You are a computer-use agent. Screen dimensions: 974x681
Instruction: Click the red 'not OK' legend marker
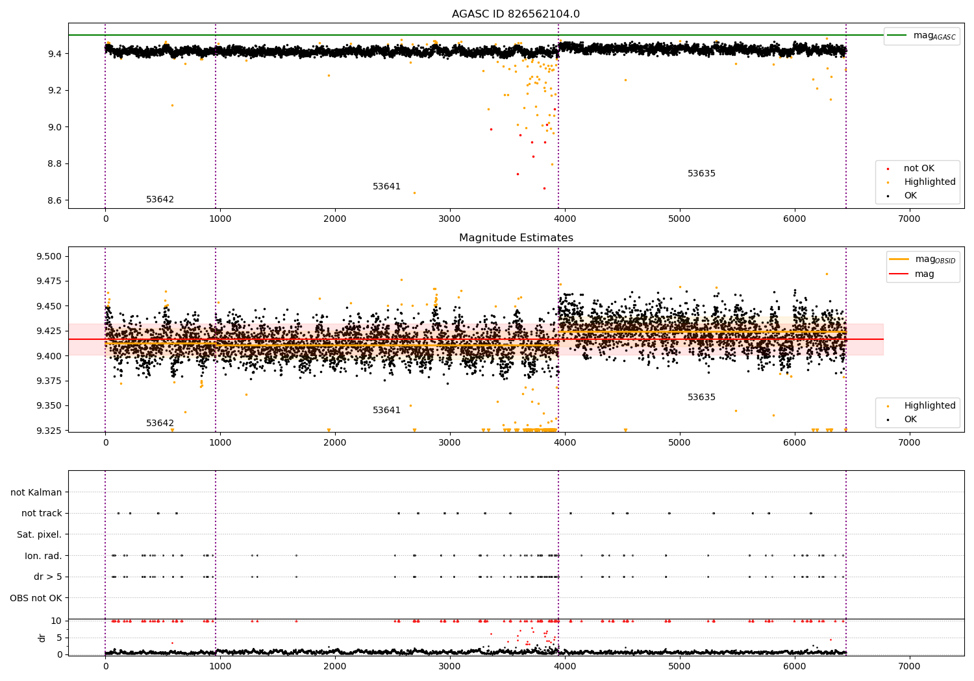click(x=888, y=169)
